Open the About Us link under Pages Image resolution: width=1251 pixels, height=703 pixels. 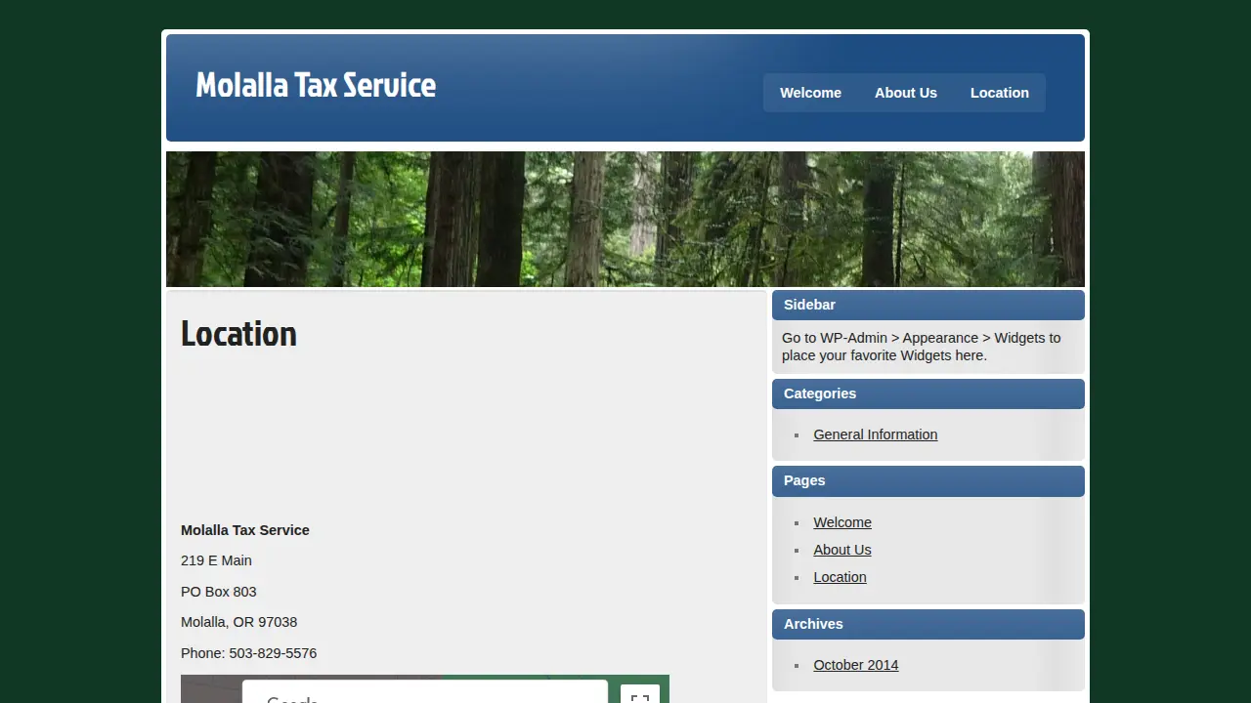[842, 550]
